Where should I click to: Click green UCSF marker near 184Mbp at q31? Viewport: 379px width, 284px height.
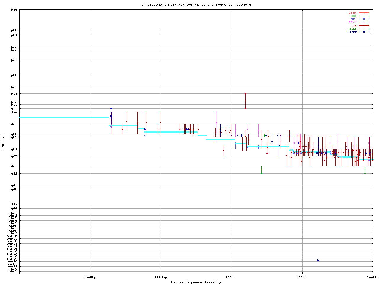point(261,170)
